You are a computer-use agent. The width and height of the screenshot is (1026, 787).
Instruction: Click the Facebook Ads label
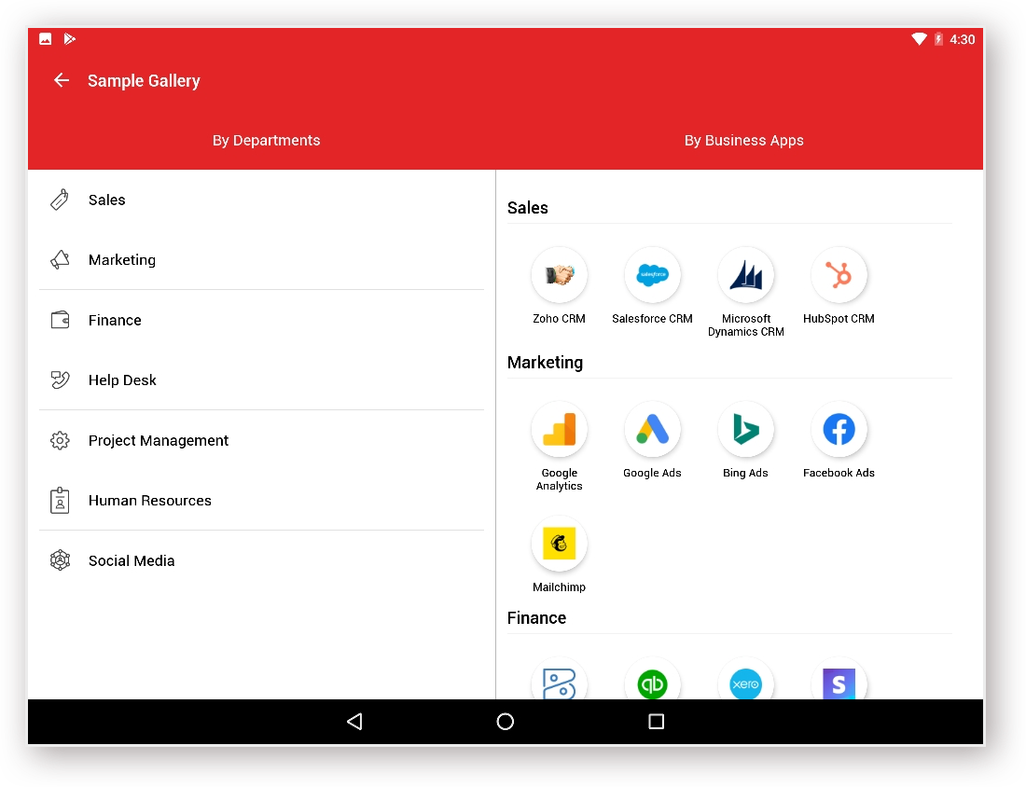pyautogui.click(x=839, y=473)
